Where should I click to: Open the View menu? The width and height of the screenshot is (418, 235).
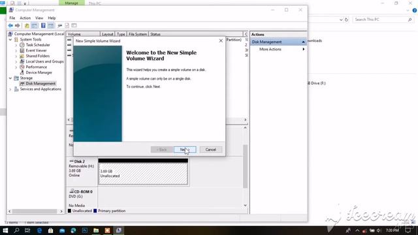tap(39, 18)
